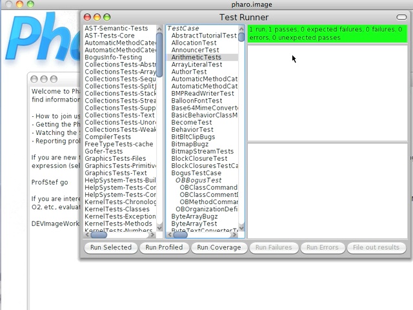
Task: Click ProfStef go in Welcome window
Action: point(50,182)
